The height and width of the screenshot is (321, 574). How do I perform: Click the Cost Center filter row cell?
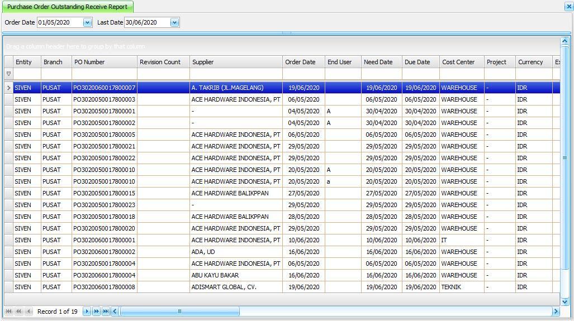point(462,74)
